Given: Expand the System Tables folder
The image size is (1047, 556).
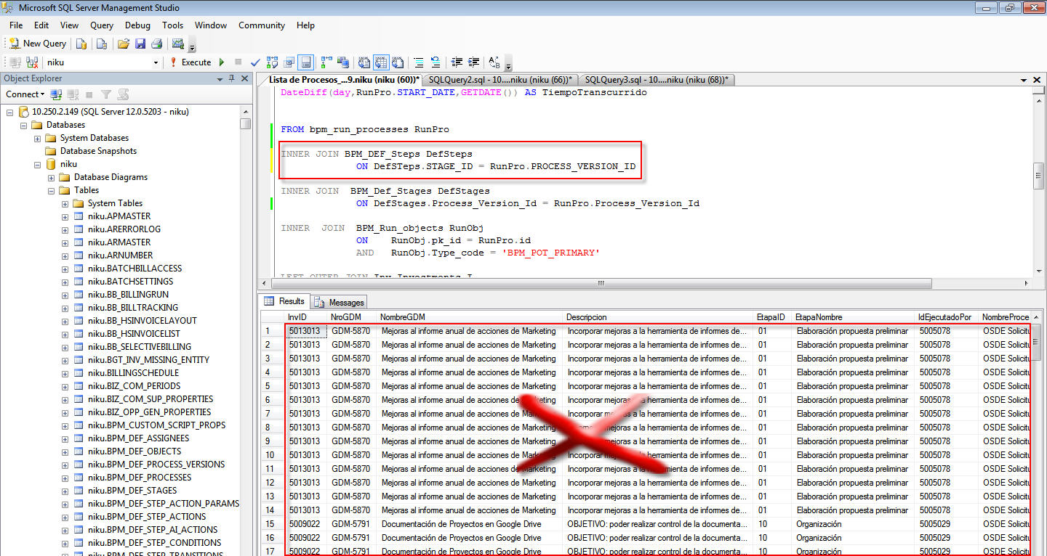Looking at the screenshot, I should coord(65,203).
